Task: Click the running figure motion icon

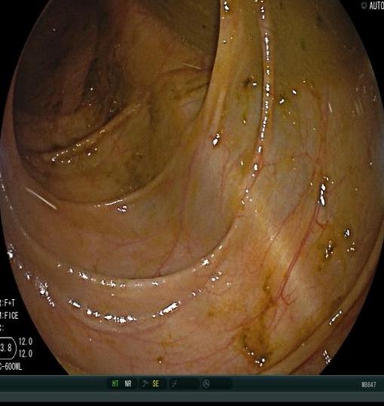Action: [145, 383]
